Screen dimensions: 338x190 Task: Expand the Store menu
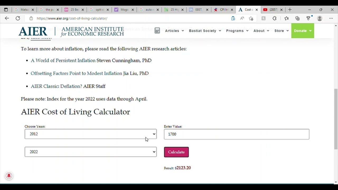281,31
